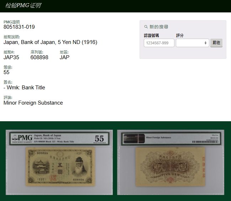The height and width of the screenshot is (201, 231).
Task: Click the 新的搜尋 heading
Action: click(159, 27)
